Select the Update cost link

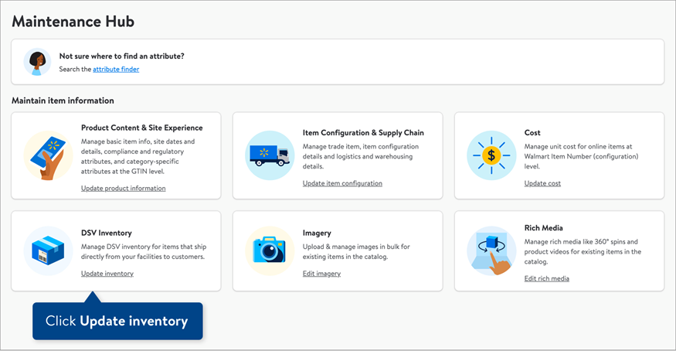pos(542,183)
